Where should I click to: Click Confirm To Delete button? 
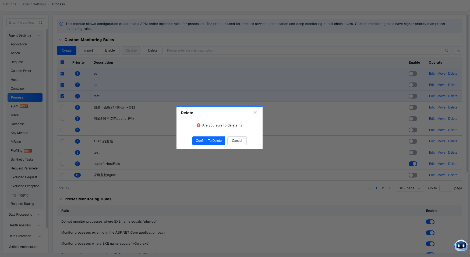pos(209,141)
